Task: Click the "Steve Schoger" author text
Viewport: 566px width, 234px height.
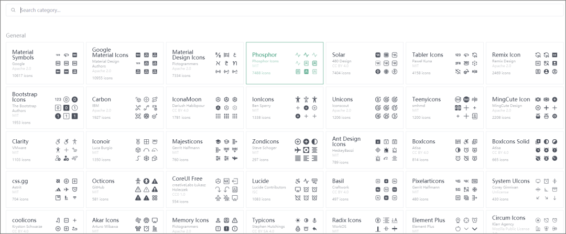Action: [265, 148]
